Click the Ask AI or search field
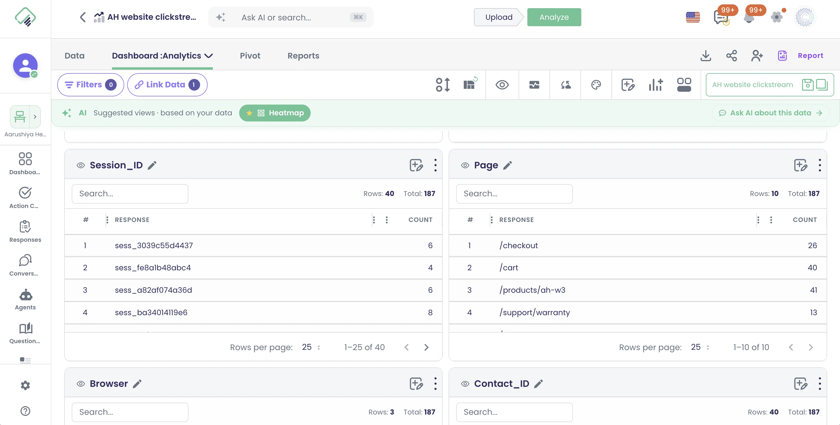 coord(291,17)
